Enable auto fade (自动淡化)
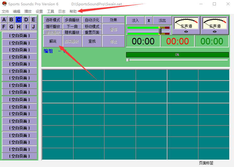 (92, 20)
